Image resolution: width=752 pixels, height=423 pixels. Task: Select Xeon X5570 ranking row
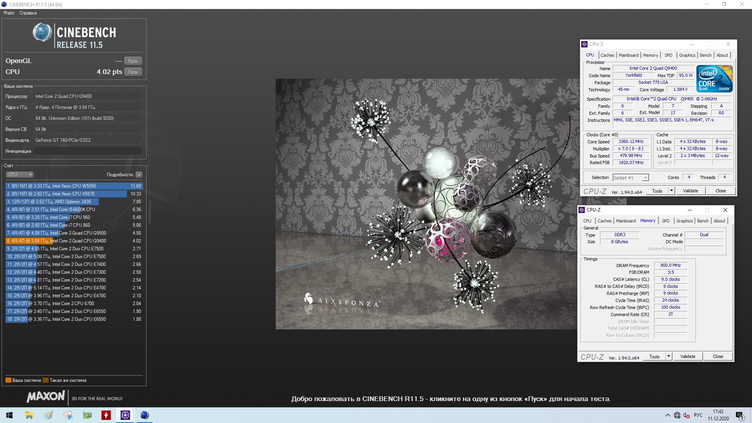pos(74,194)
